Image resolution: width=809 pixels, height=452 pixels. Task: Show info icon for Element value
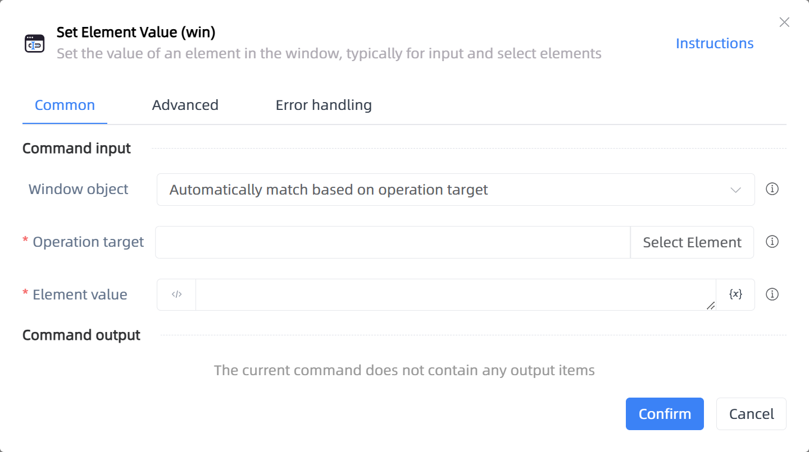coord(772,294)
